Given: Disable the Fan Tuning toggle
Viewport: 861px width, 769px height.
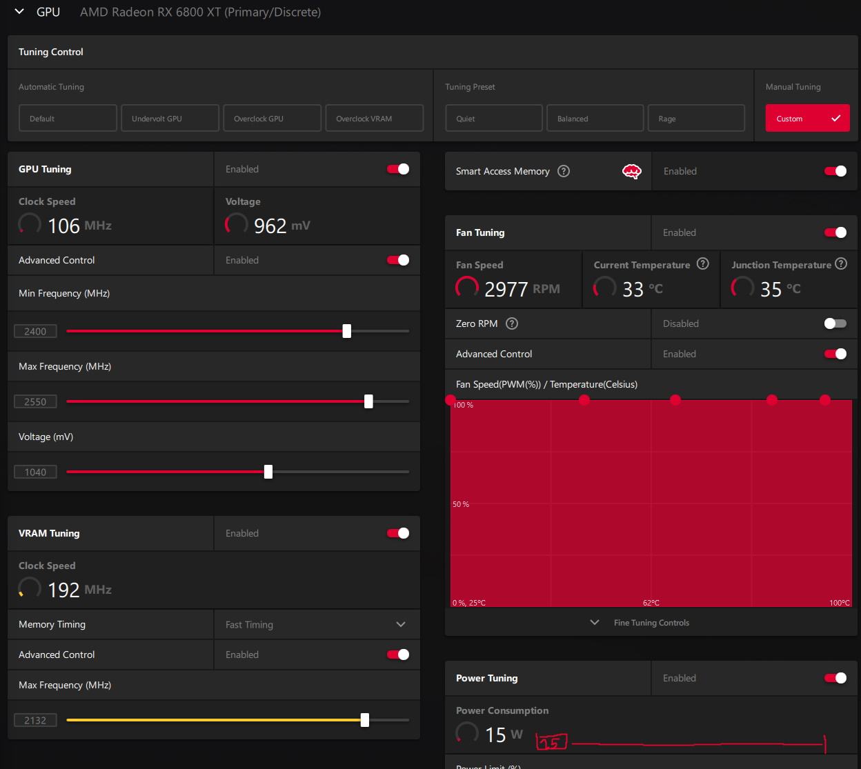Looking at the screenshot, I should pos(835,232).
